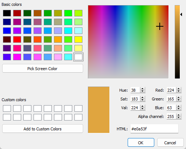This screenshot has width=186, height=149.
Task: Select the black basic color swatch
Action: tap(7, 13)
